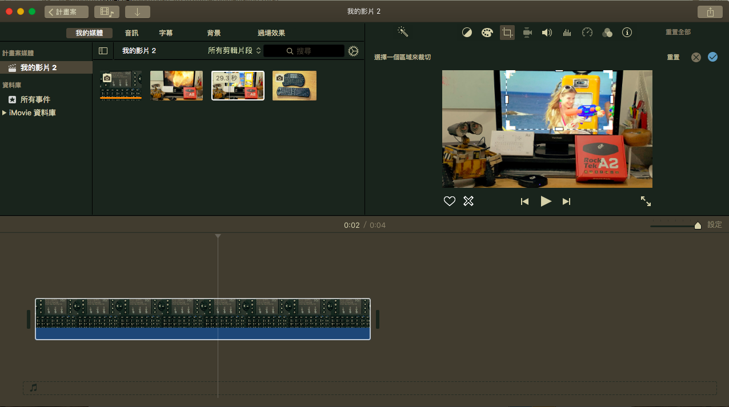Click the clip's blue audio waveform

tap(203, 333)
